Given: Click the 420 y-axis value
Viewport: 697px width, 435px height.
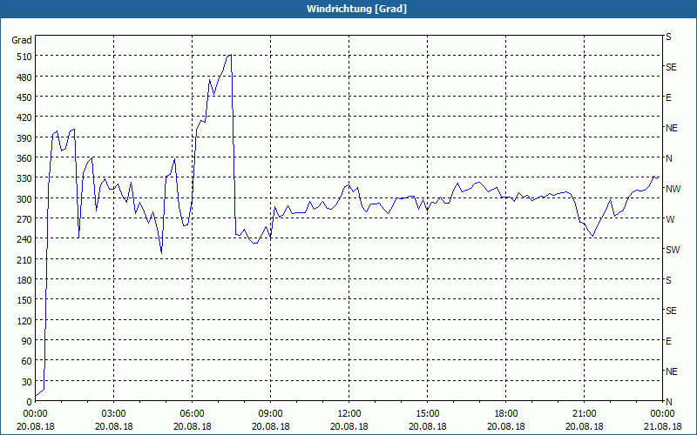Looking at the screenshot, I should coord(24,117).
